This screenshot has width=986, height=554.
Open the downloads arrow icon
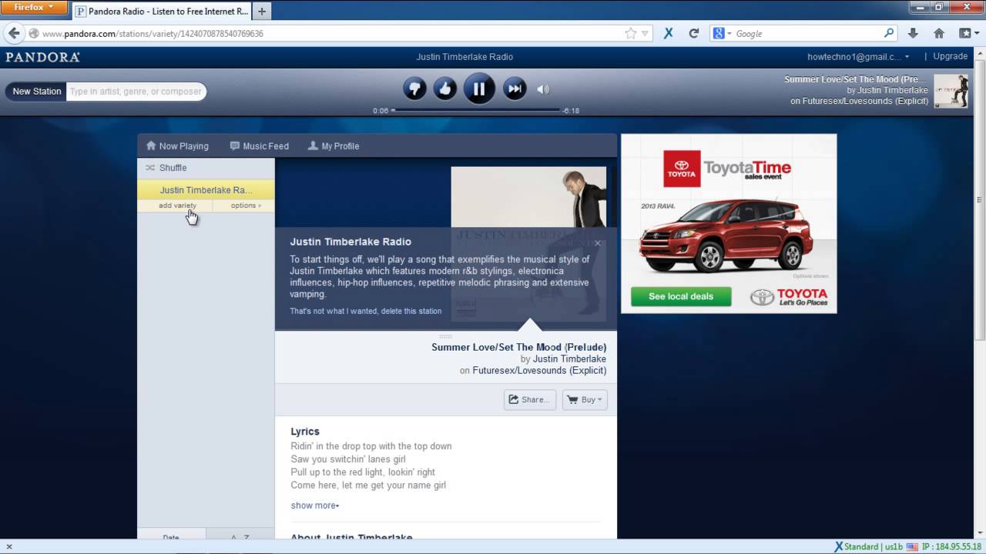point(913,34)
